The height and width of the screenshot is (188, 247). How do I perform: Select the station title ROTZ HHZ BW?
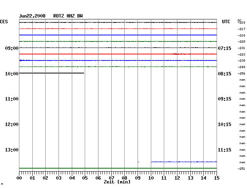pos(68,16)
